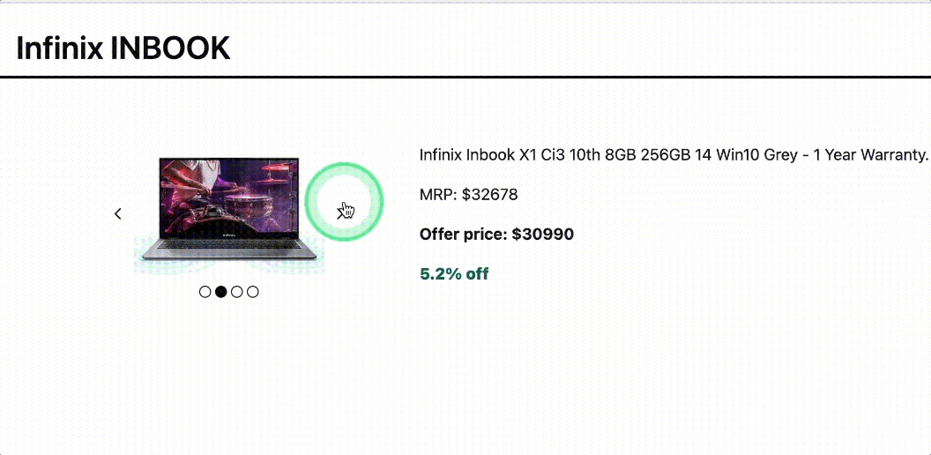Image resolution: width=931 pixels, height=455 pixels.
Task: Click the Offer price: $30990 label
Action: (x=496, y=234)
